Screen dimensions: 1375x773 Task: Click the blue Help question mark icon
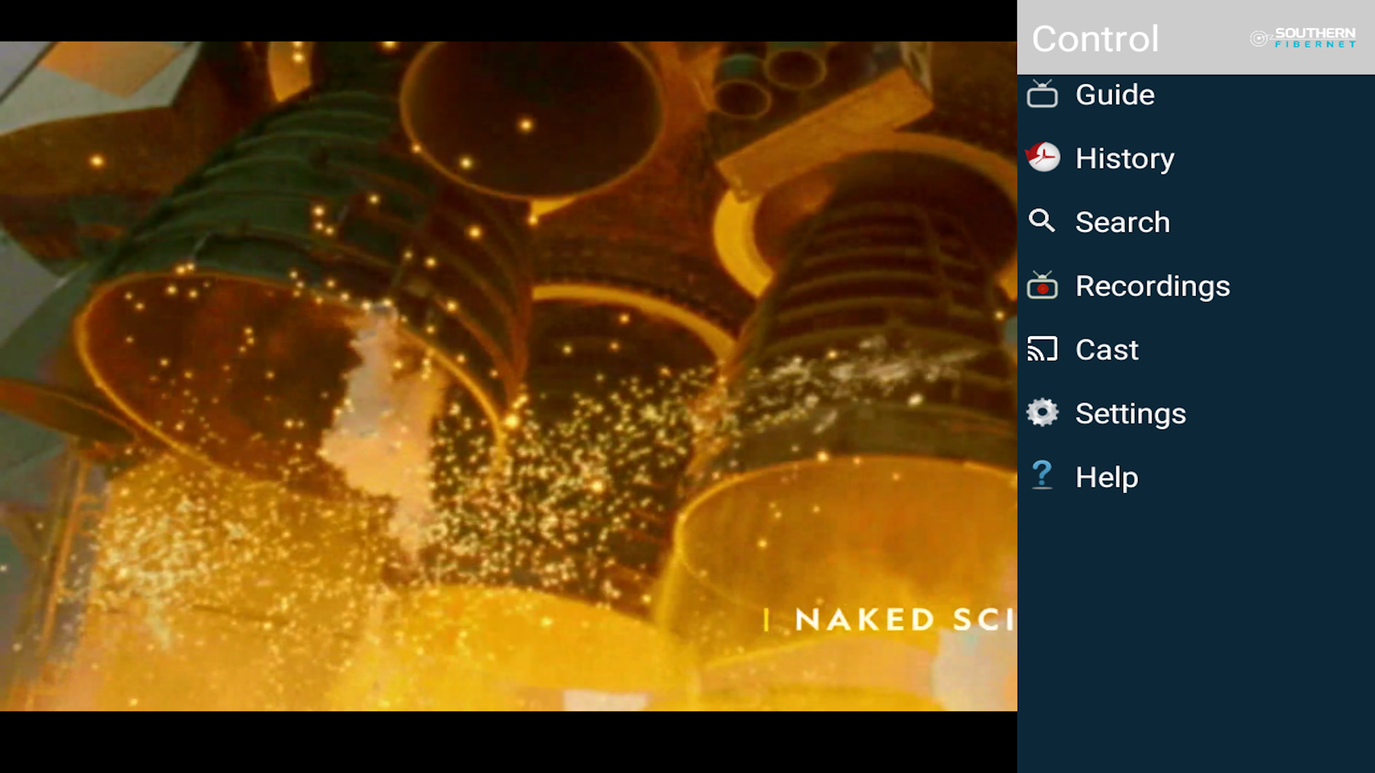(1042, 476)
